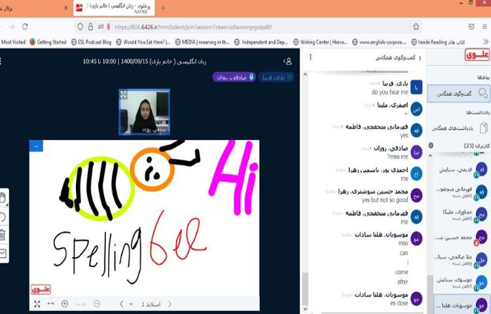Click the علوی logo in the sidebar
Viewport: 491px width, 314px height.
coord(477,55)
